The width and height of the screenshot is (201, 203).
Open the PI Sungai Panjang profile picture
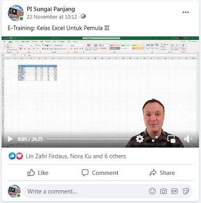15,13
